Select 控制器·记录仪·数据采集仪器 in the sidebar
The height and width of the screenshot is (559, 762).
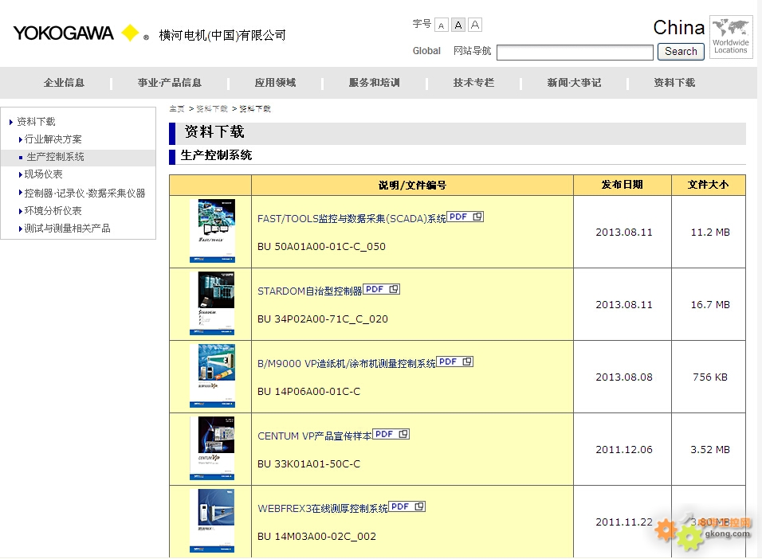pyautogui.click(x=85, y=193)
